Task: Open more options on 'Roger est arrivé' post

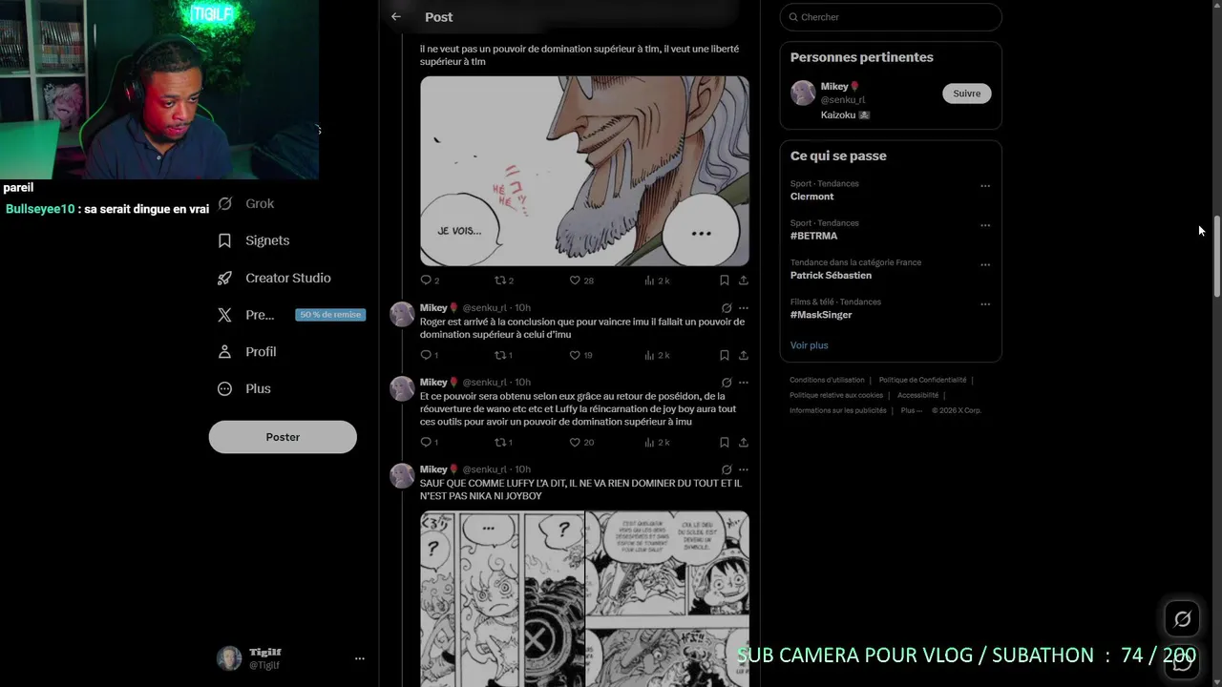Action: click(x=744, y=308)
